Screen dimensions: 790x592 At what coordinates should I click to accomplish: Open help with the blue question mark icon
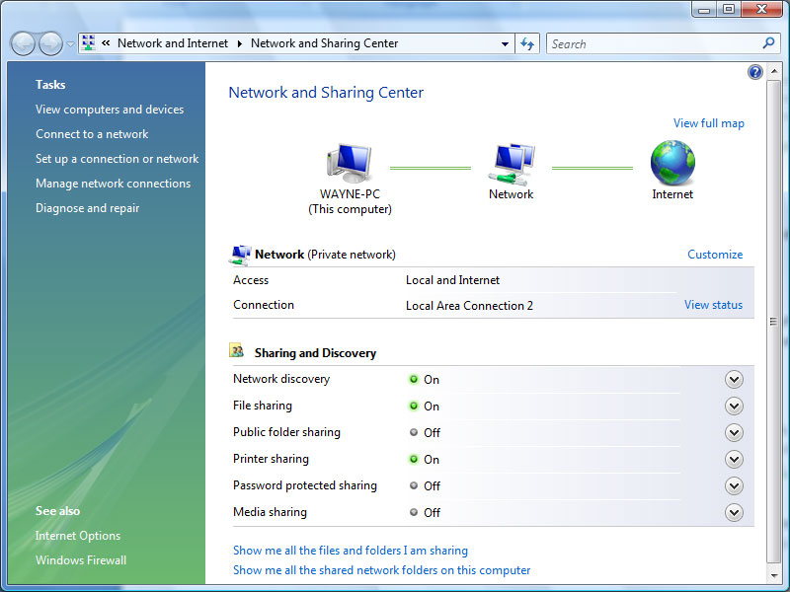pos(754,72)
